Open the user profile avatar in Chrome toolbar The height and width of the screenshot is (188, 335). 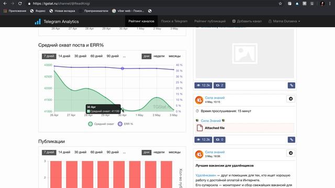tap(322, 4)
